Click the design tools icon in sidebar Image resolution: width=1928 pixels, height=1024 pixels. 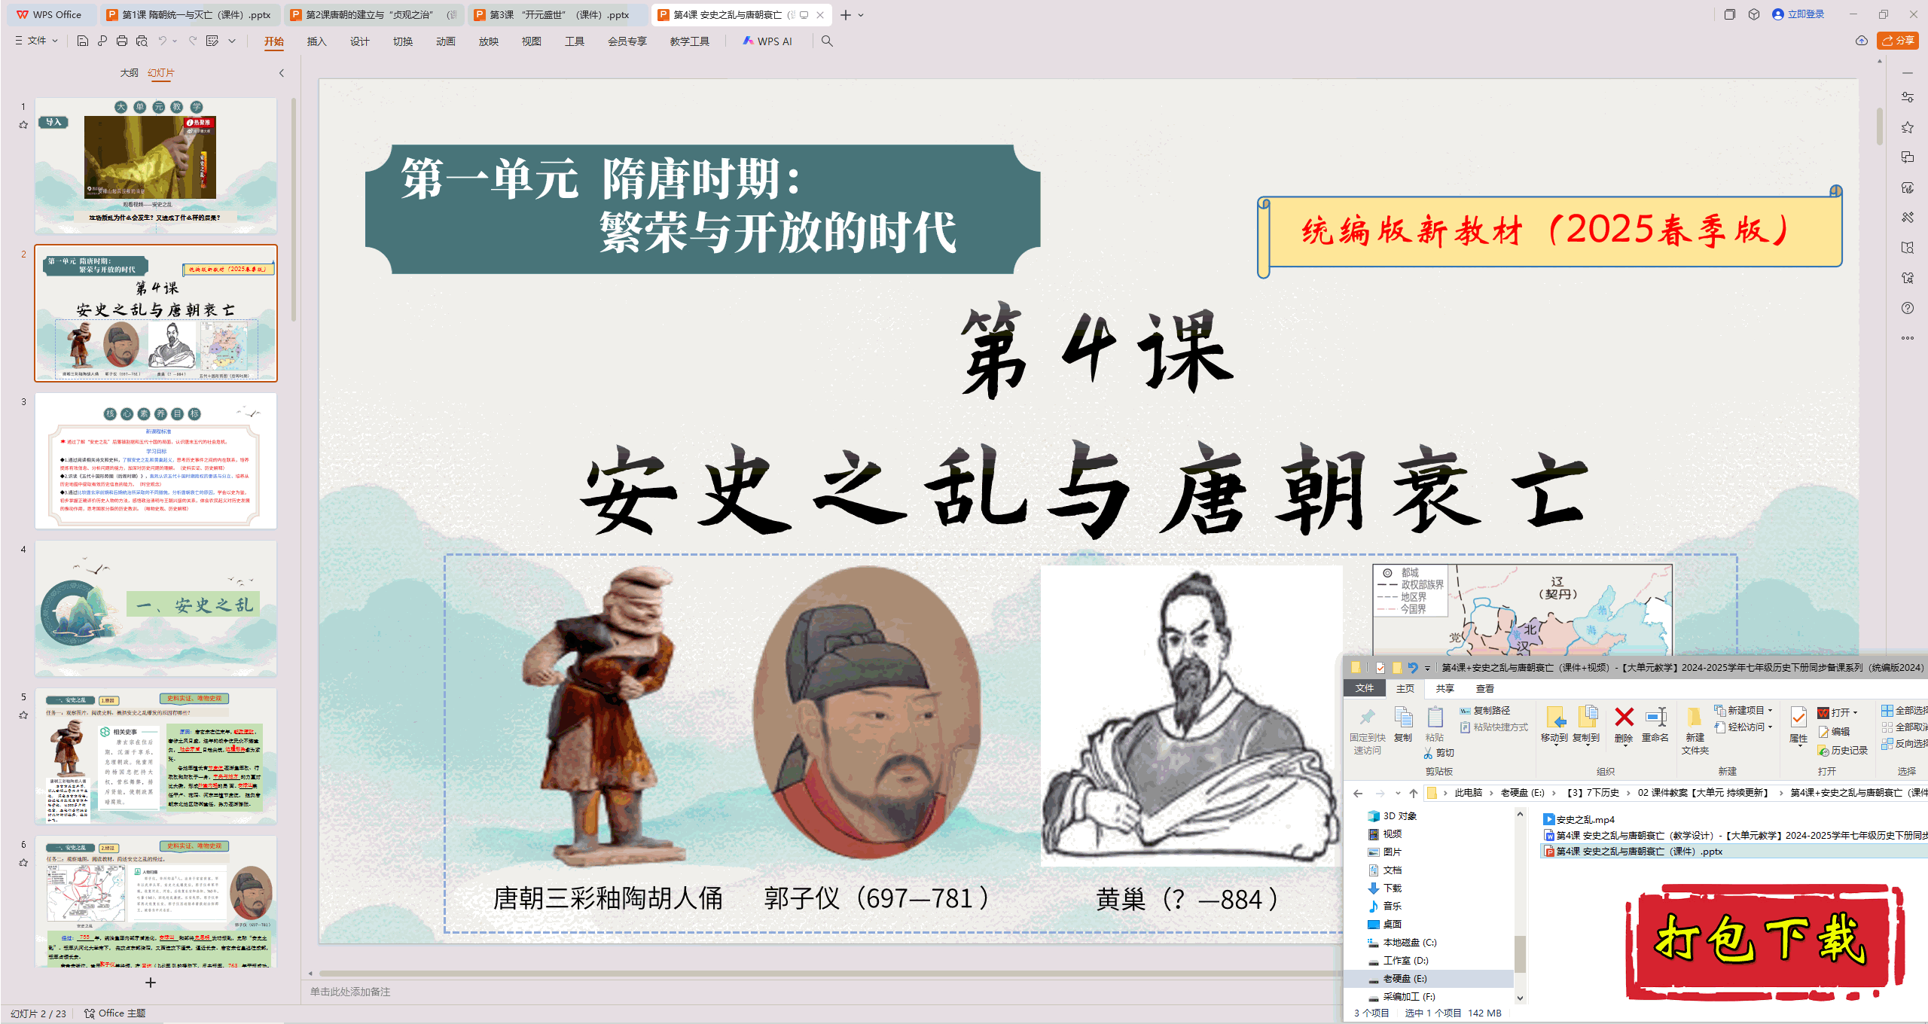pyautogui.click(x=1907, y=218)
